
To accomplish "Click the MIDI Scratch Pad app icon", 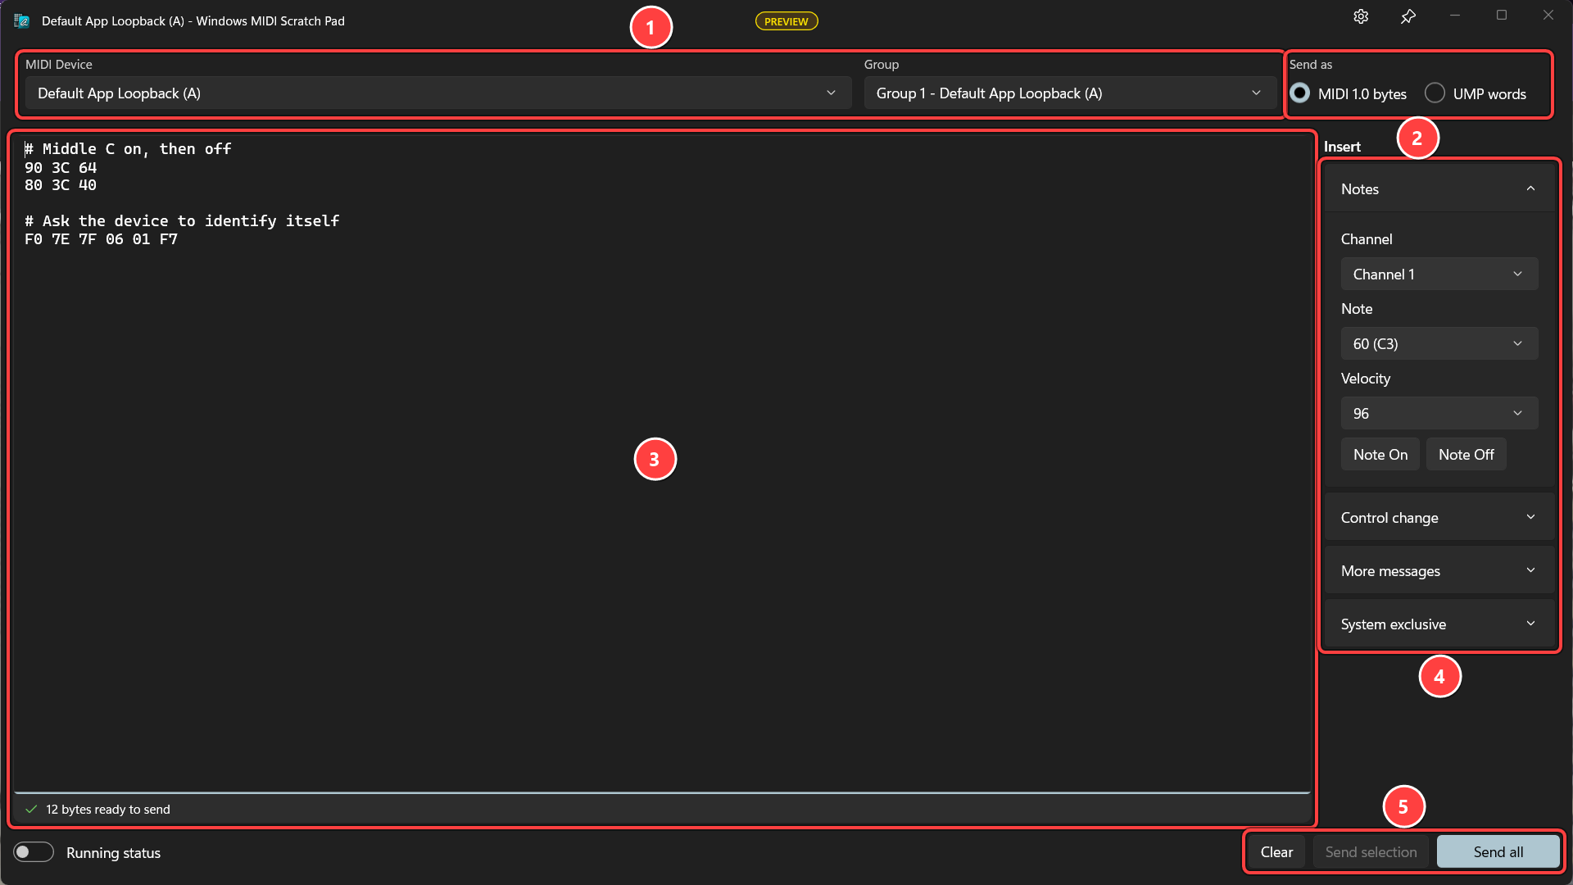I will pyautogui.click(x=22, y=21).
